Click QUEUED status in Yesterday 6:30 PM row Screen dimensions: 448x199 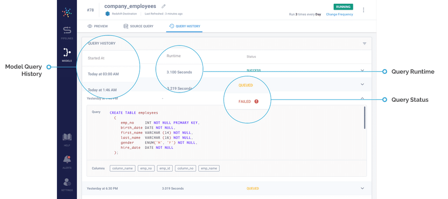pos(253,188)
